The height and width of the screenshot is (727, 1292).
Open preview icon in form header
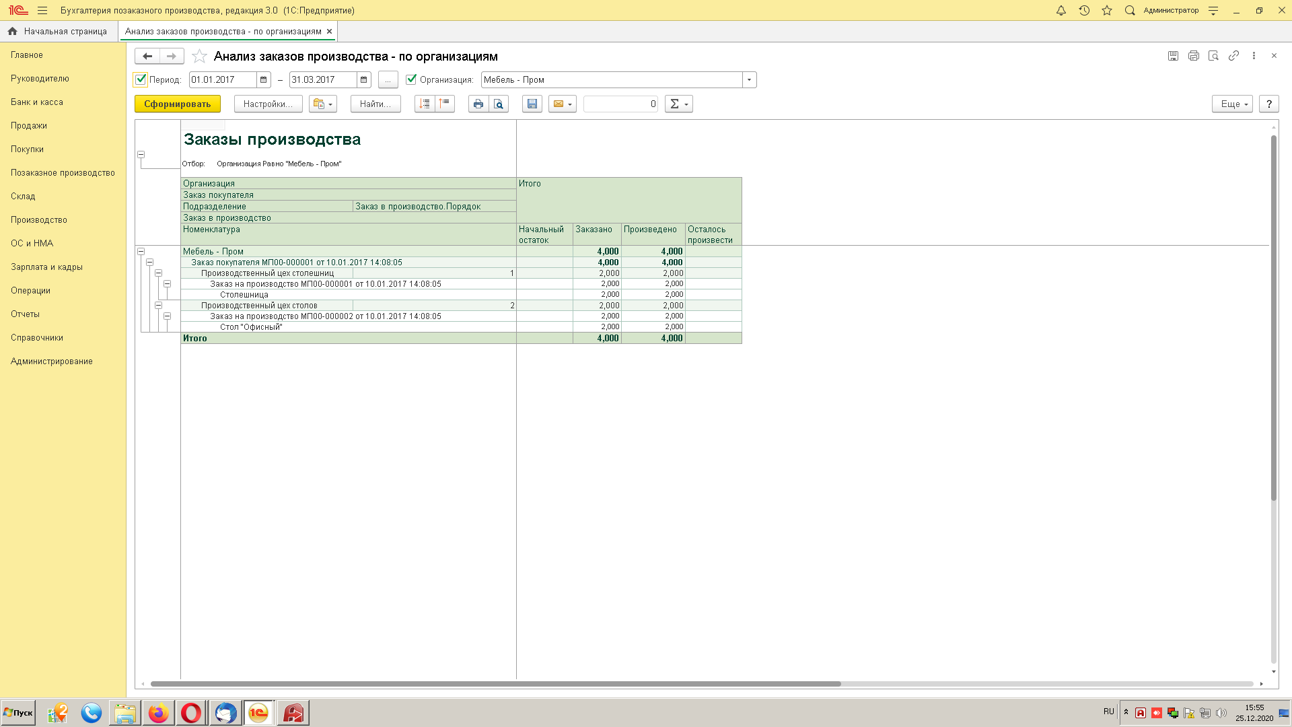1213,56
